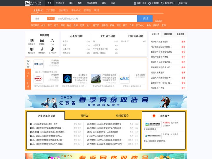Open the 淮安人力资源和社会保障局 logo image
Screen dimensions: 212x159
[x=153, y=136]
